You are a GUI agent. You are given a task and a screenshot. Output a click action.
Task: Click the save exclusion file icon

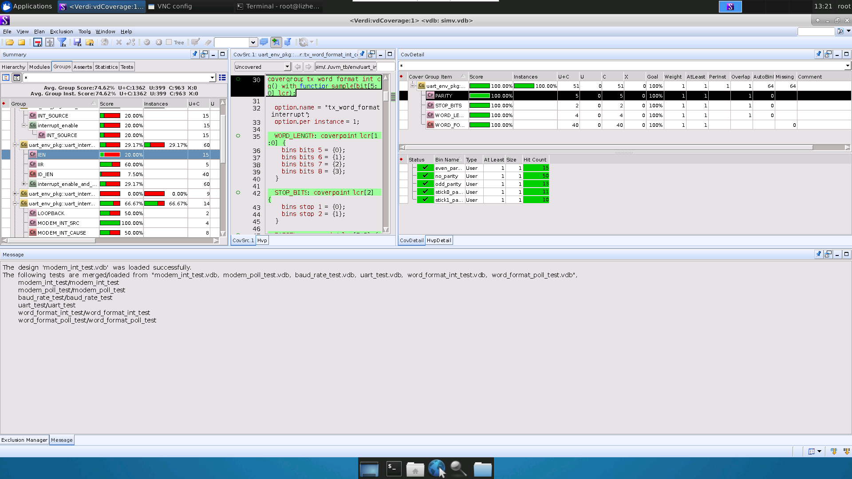[x=78, y=42]
